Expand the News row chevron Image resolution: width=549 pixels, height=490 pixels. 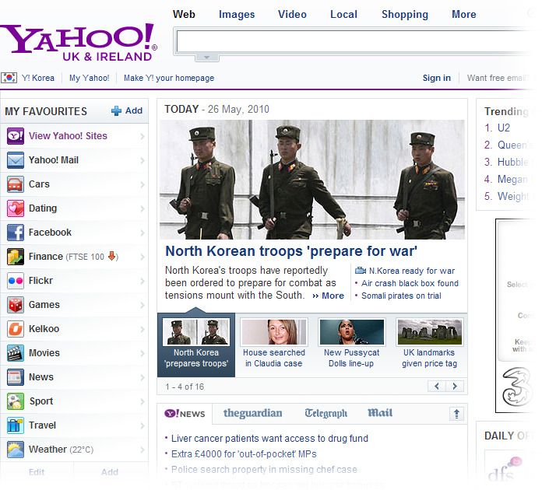click(x=143, y=378)
